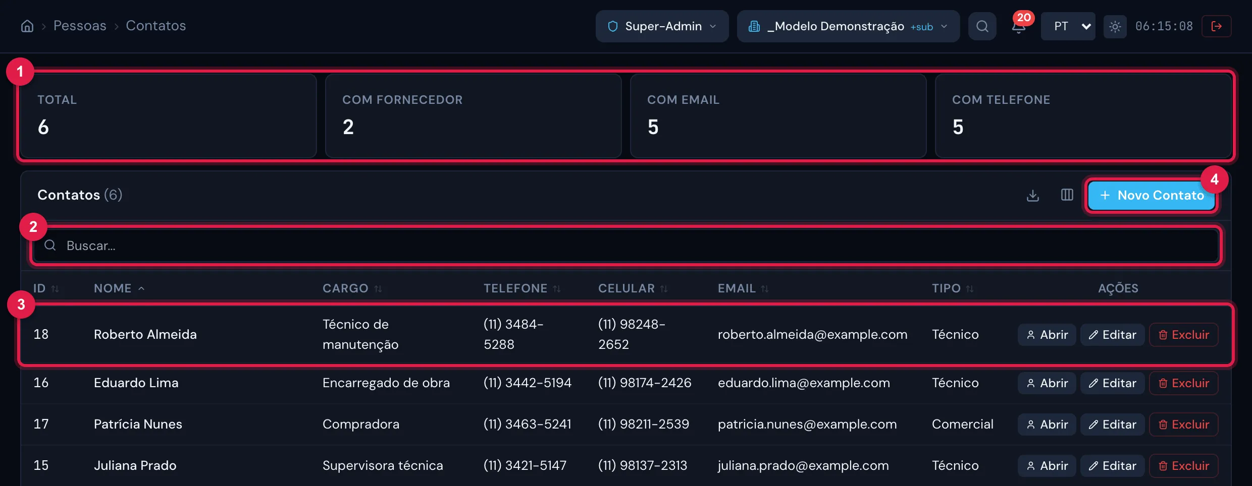The width and height of the screenshot is (1252, 486).
Task: Open the global search icon
Action: point(982,26)
